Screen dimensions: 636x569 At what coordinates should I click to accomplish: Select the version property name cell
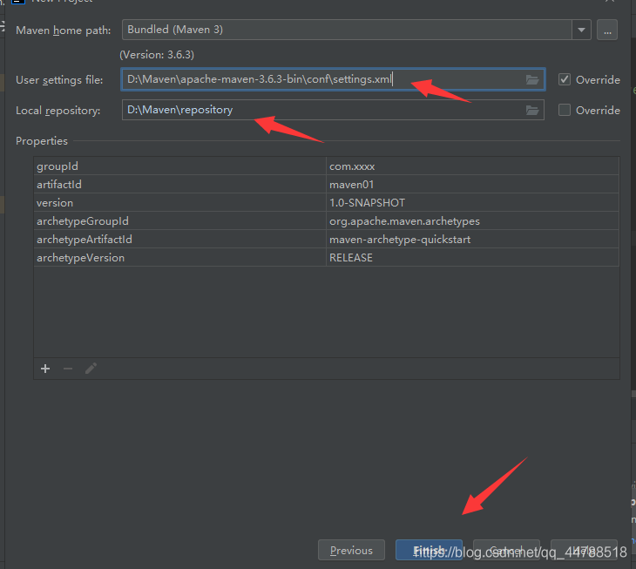point(180,203)
